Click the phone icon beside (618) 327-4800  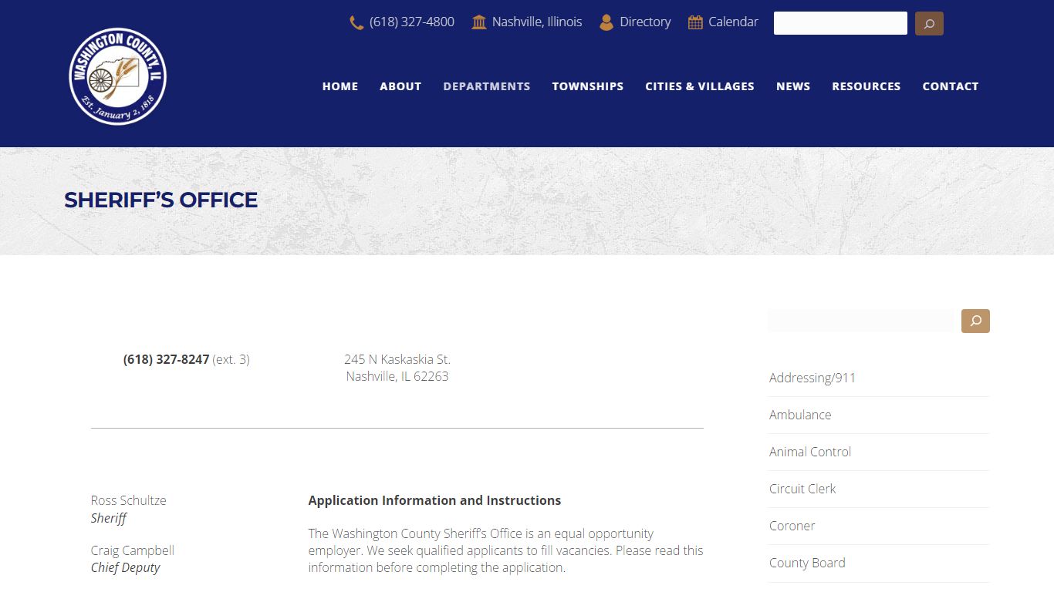click(x=356, y=23)
